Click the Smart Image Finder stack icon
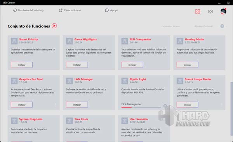Viewport: 233px width, 142px height. pyautogui.click(x=180, y=81)
